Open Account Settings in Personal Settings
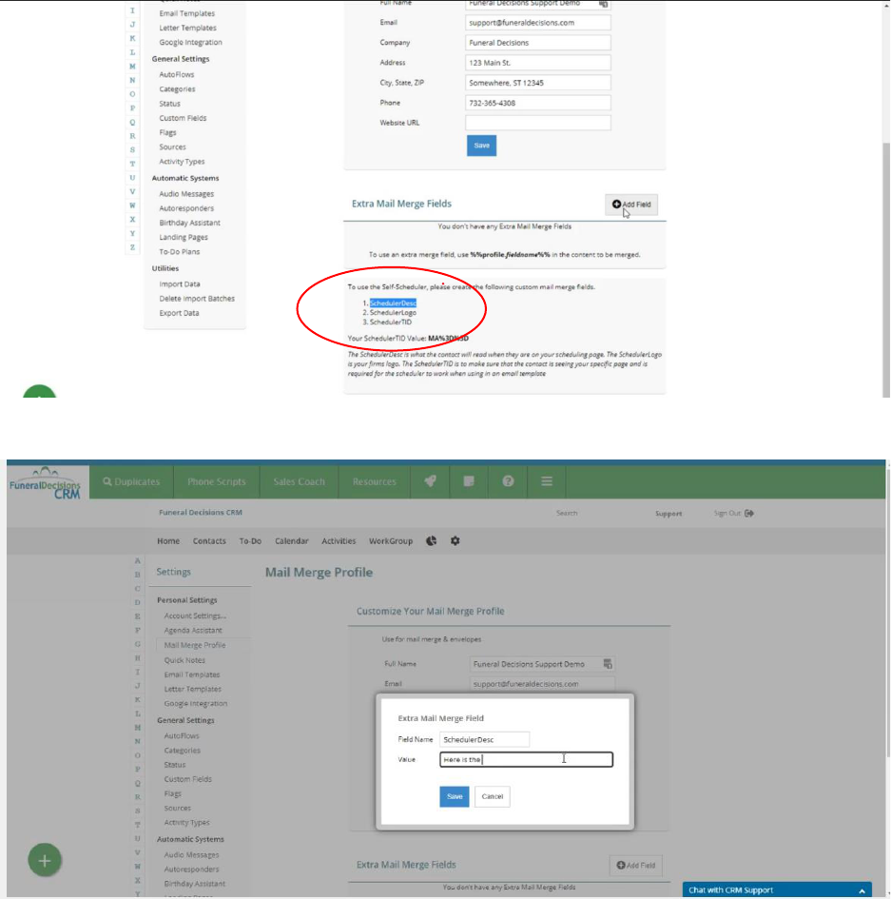 (x=195, y=616)
